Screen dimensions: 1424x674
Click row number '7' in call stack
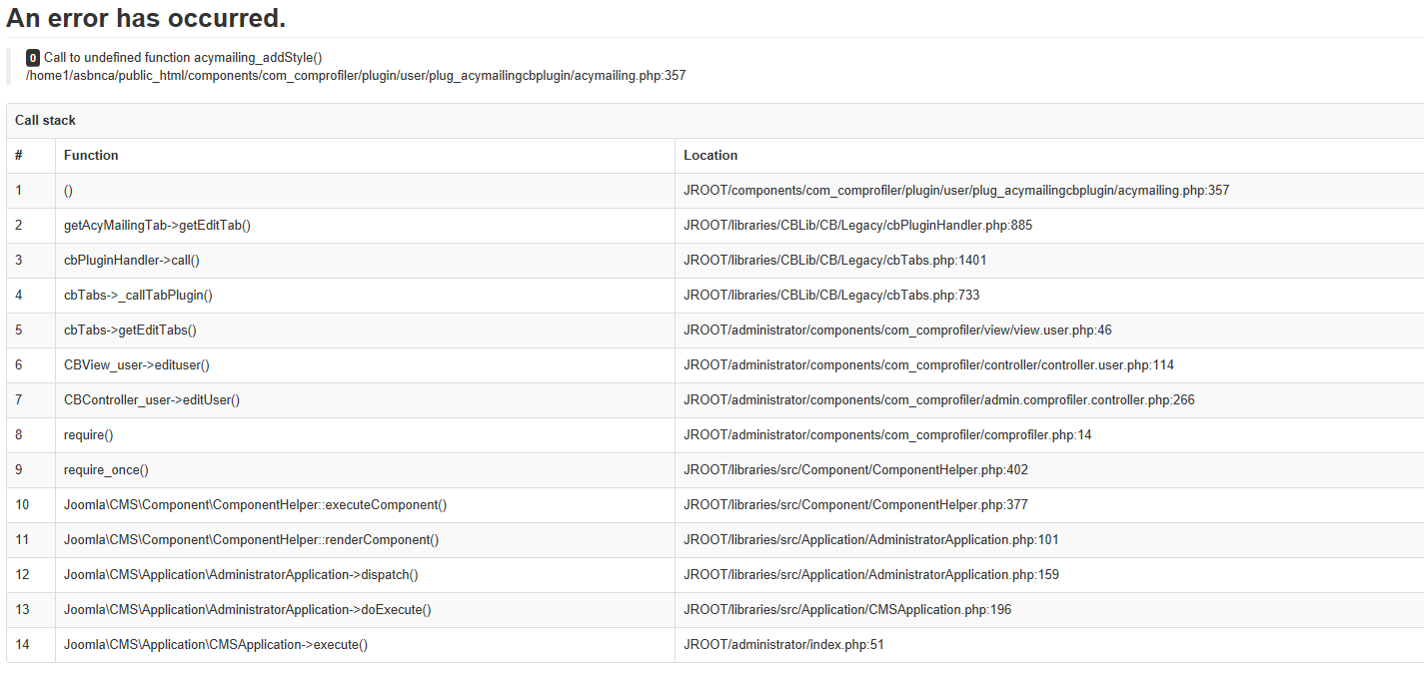pos(18,400)
